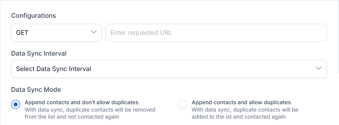Click the Data Sync Interval field label
339x125 pixels.
point(39,53)
